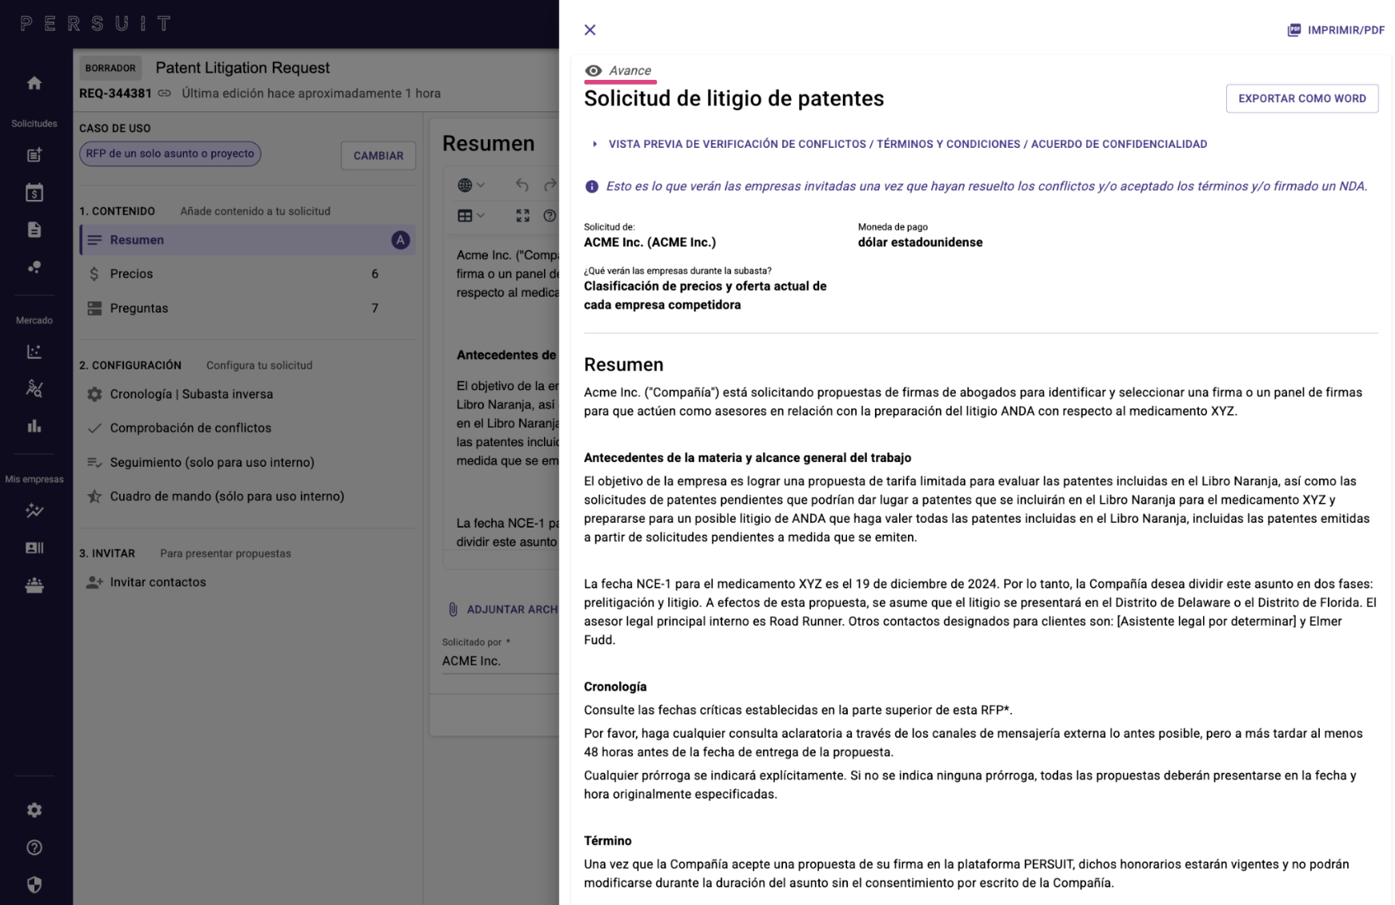The image size is (1395, 905).
Task: Close the preview panel with X
Action: (590, 30)
